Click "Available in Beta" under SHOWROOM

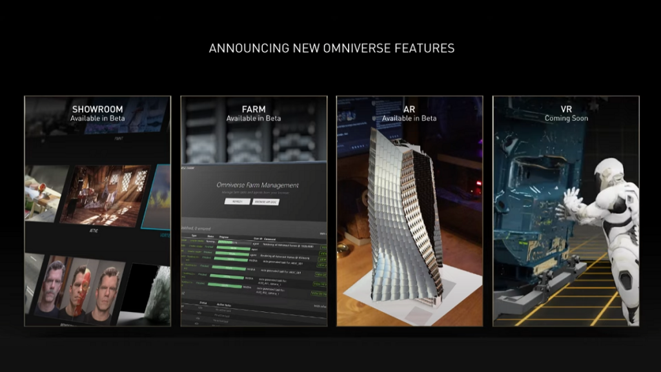tap(97, 119)
